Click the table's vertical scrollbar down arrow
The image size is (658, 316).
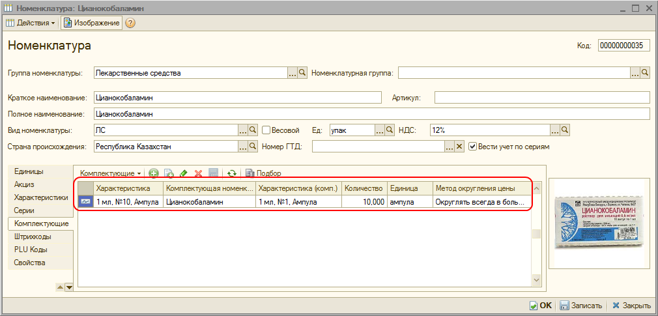pos(537,280)
